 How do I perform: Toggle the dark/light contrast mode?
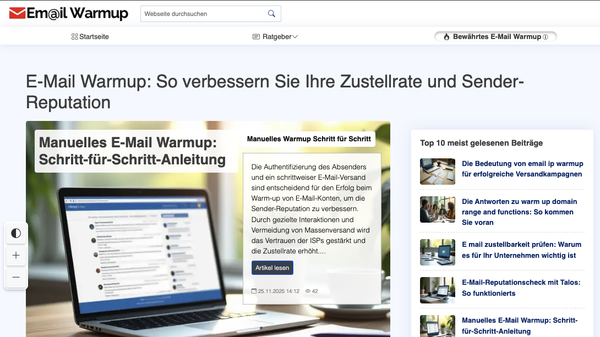pos(16,233)
